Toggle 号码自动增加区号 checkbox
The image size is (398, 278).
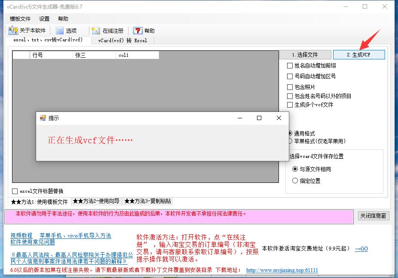pos(290,76)
